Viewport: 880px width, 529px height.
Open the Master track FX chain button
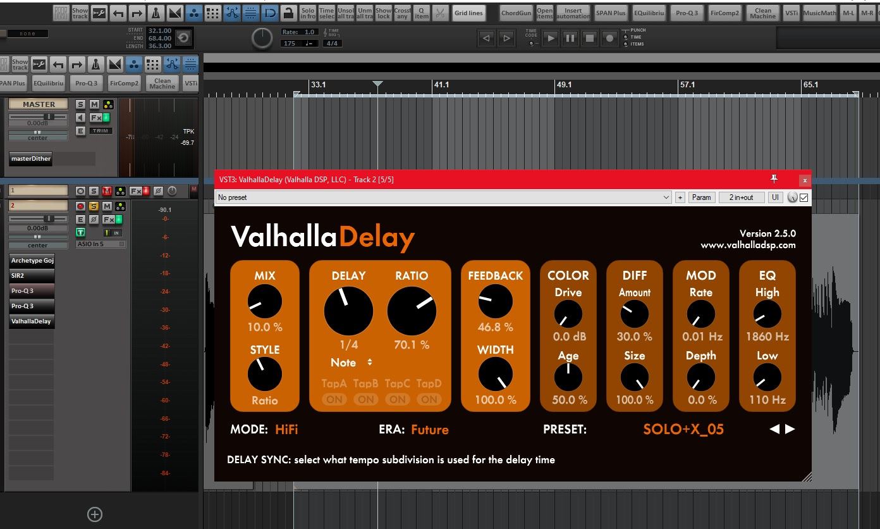click(x=95, y=118)
